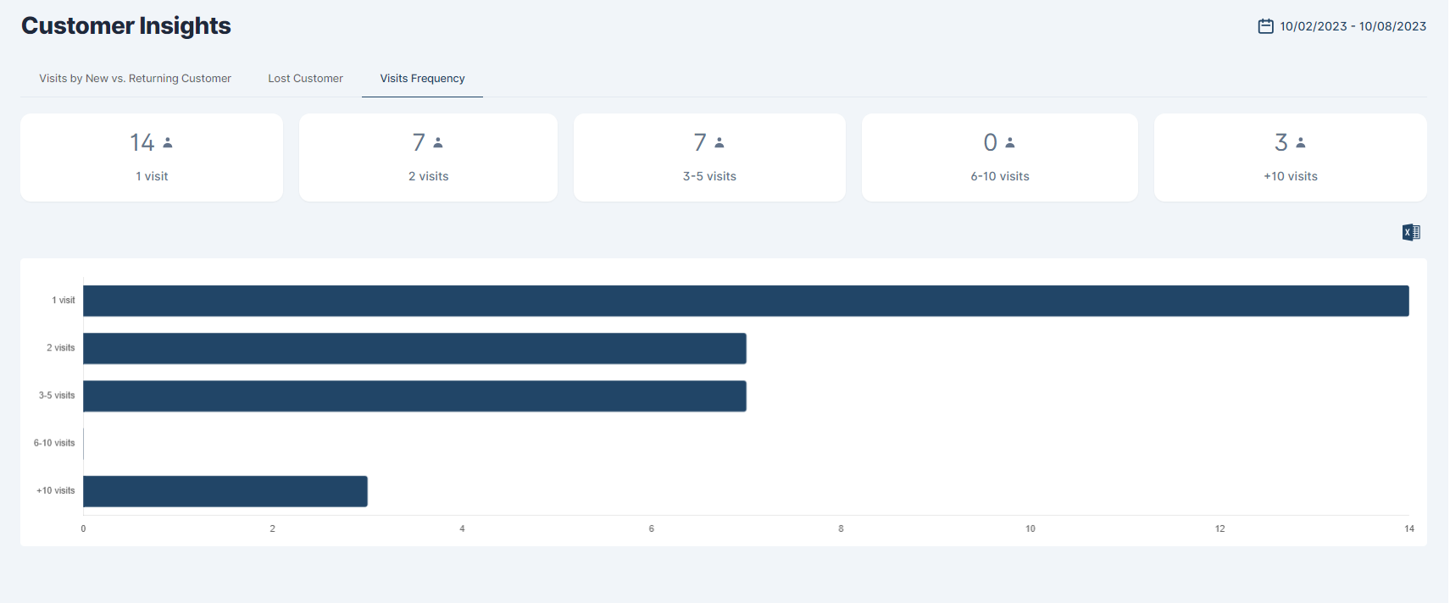This screenshot has width=1450, height=603.
Task: Click the '2 visits' summary card label
Action: pyautogui.click(x=428, y=176)
